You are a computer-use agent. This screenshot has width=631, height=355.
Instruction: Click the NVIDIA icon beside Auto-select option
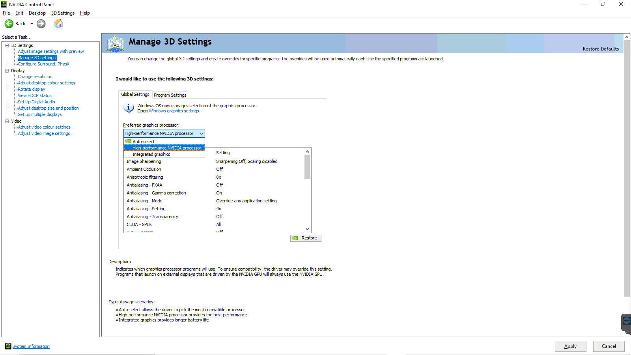[x=128, y=141]
